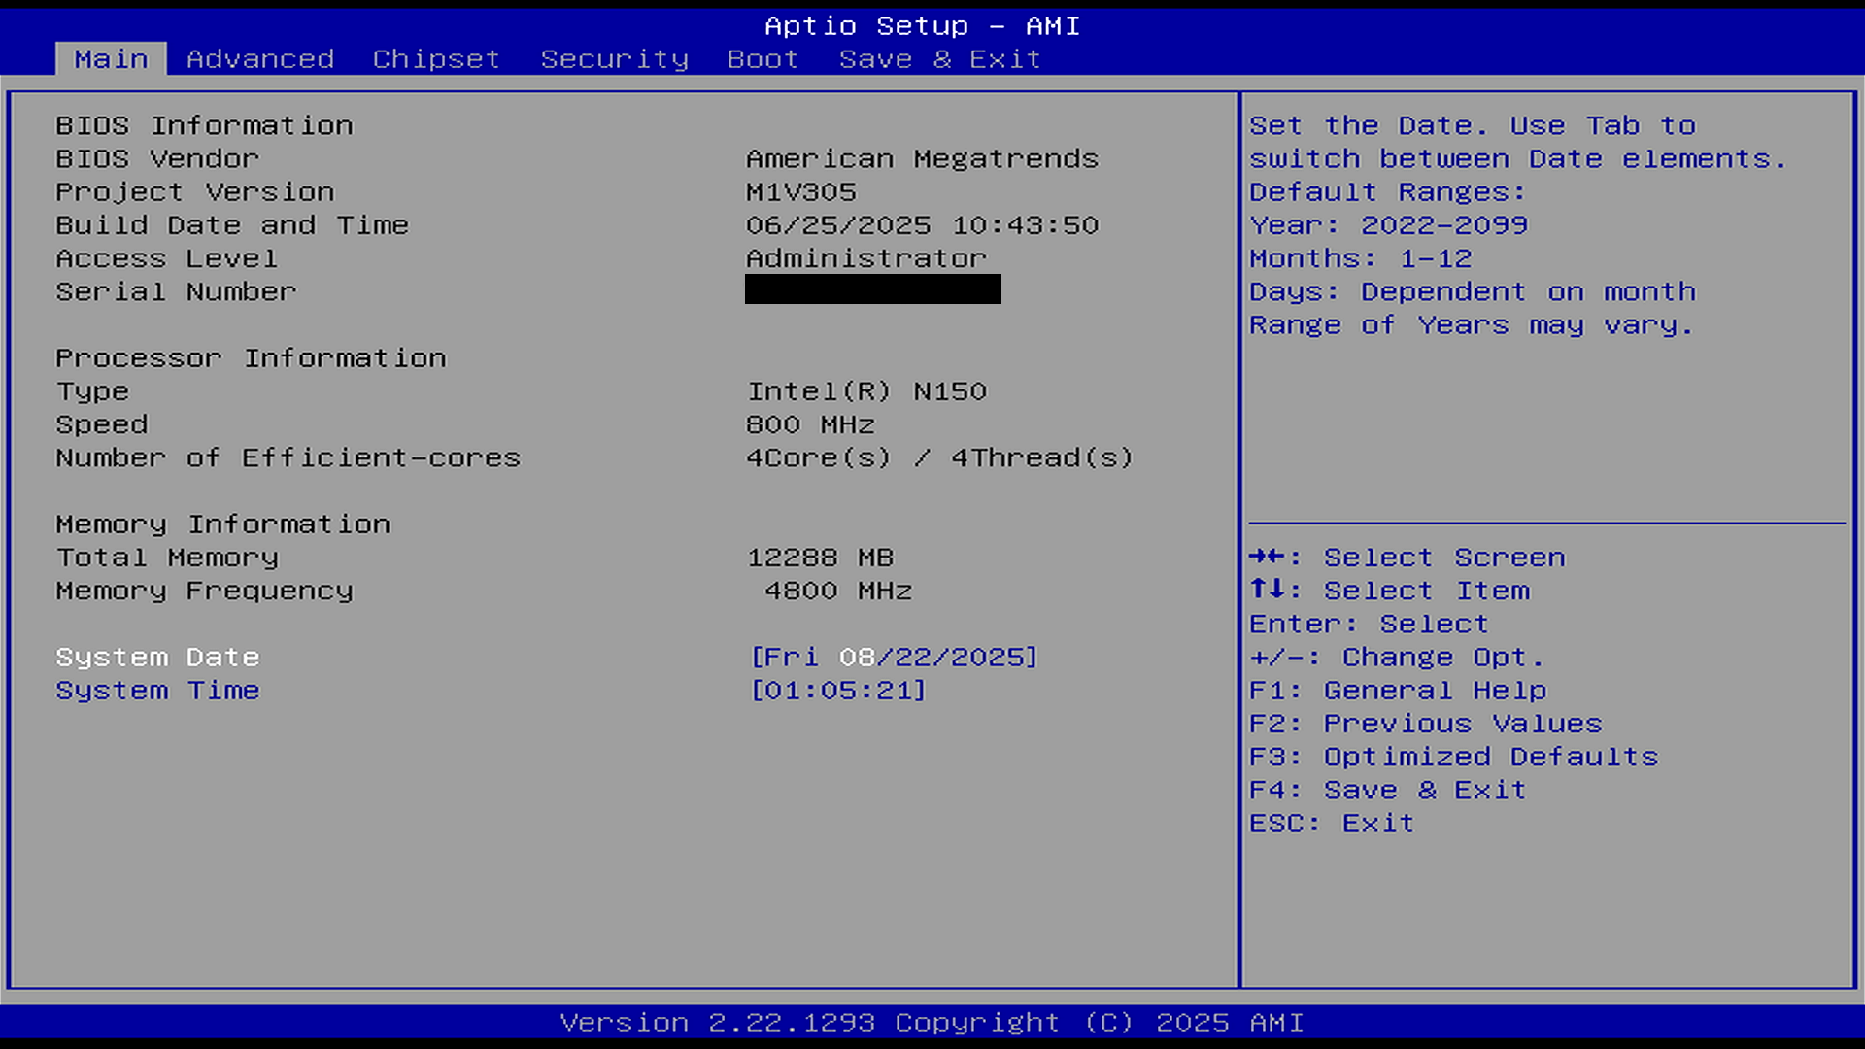Switch to the Advanced tab

coord(260,59)
